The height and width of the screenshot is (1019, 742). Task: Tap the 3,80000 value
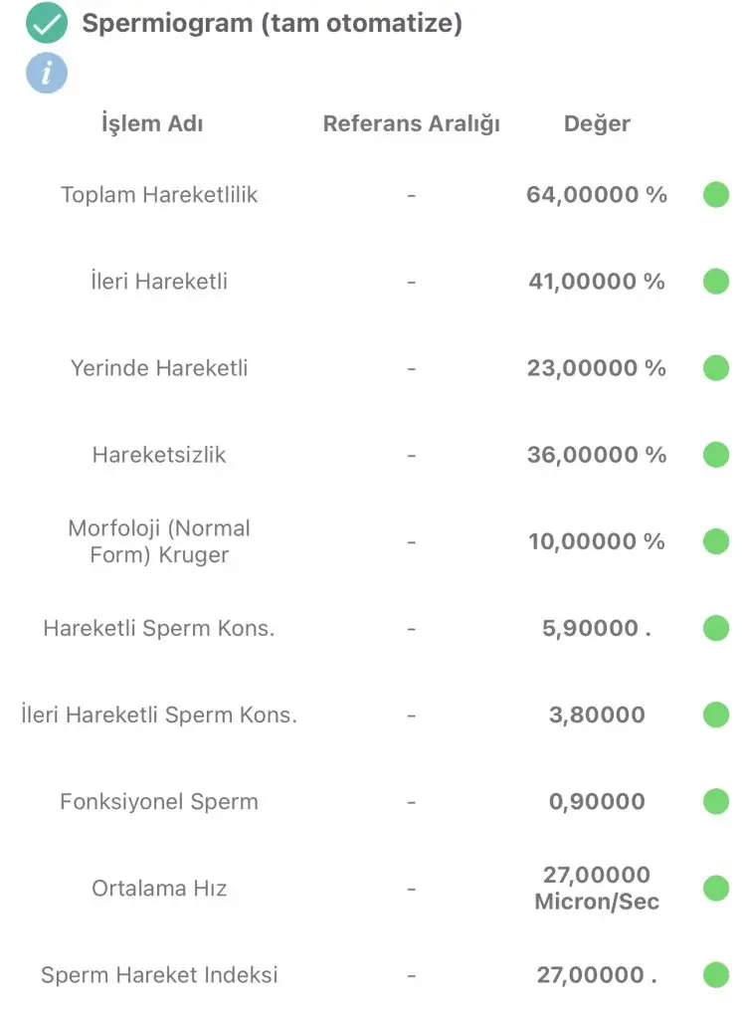click(x=597, y=715)
